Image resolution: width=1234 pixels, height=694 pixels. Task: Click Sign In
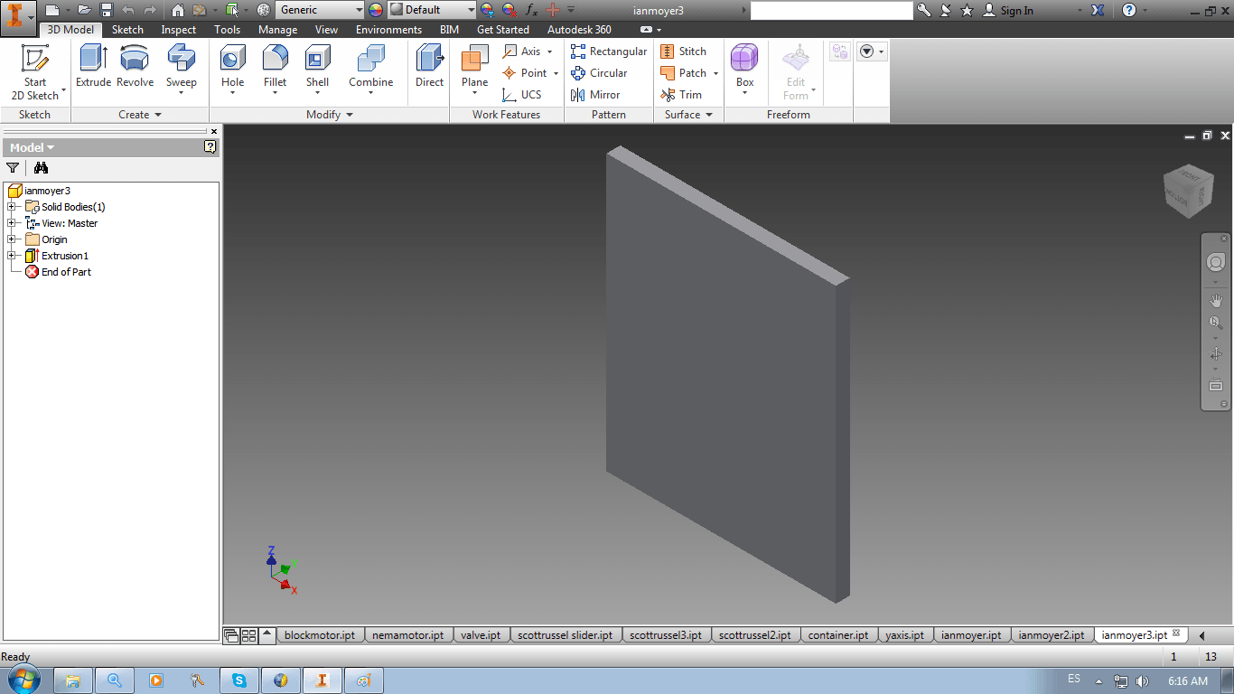(1008, 10)
